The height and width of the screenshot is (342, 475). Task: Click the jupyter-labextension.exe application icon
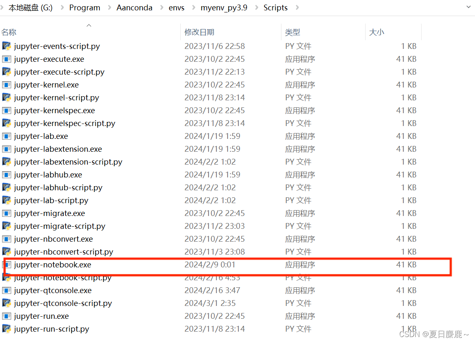(7, 149)
